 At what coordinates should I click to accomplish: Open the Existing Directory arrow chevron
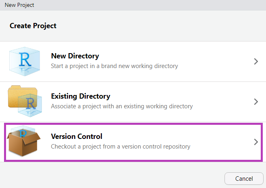256,102
